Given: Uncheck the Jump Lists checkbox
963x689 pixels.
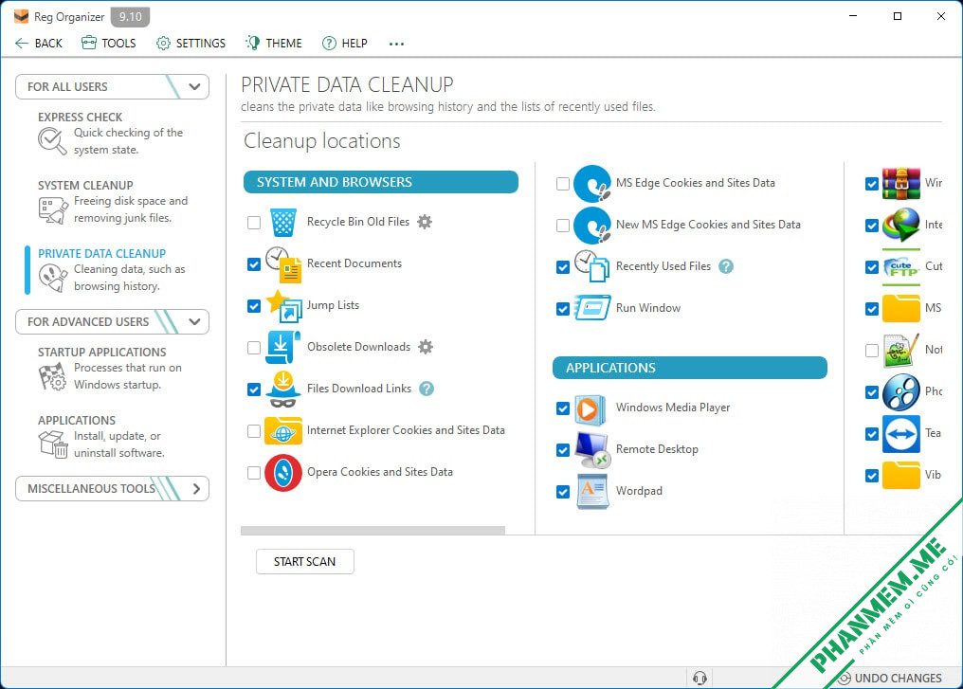Looking at the screenshot, I should (x=254, y=306).
